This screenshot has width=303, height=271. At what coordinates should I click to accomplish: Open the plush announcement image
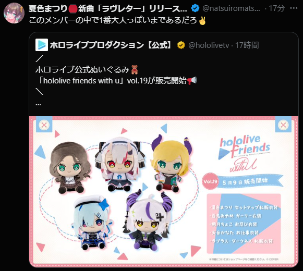[x=164, y=192]
